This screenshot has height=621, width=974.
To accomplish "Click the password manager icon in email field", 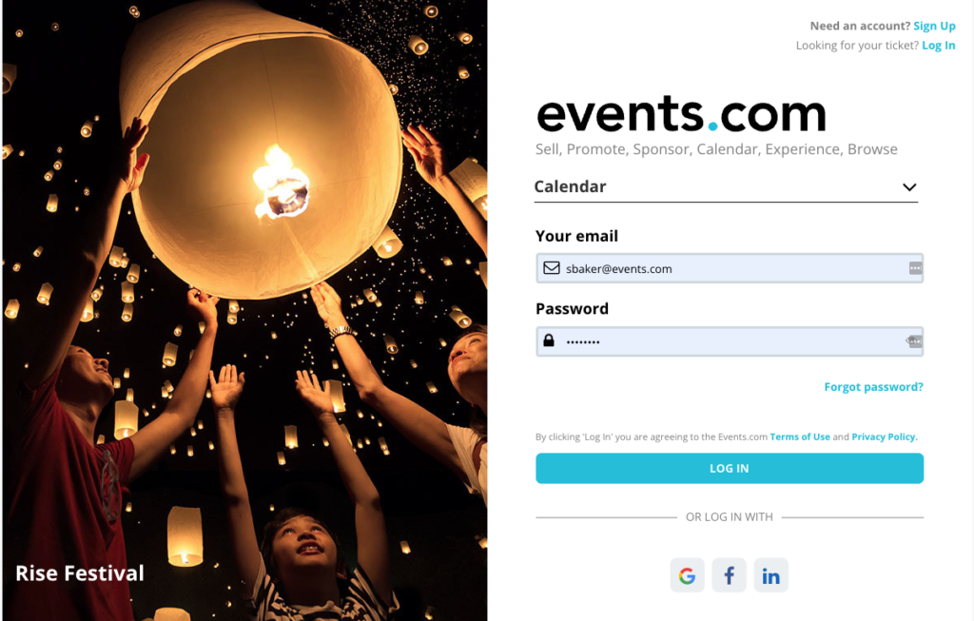I will pos(915,268).
